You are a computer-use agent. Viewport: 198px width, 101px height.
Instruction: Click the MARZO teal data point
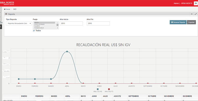51,79
